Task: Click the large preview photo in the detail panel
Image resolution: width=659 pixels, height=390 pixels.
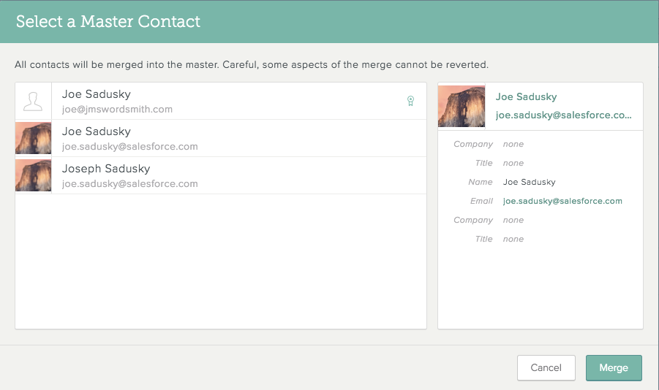Action: [462, 106]
